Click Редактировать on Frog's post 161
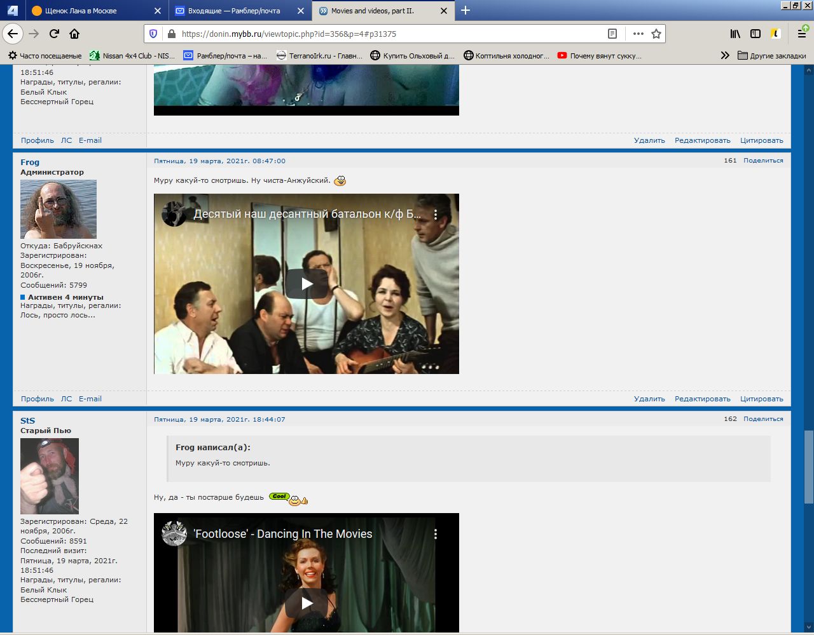Viewport: 814px width, 635px height. [703, 399]
